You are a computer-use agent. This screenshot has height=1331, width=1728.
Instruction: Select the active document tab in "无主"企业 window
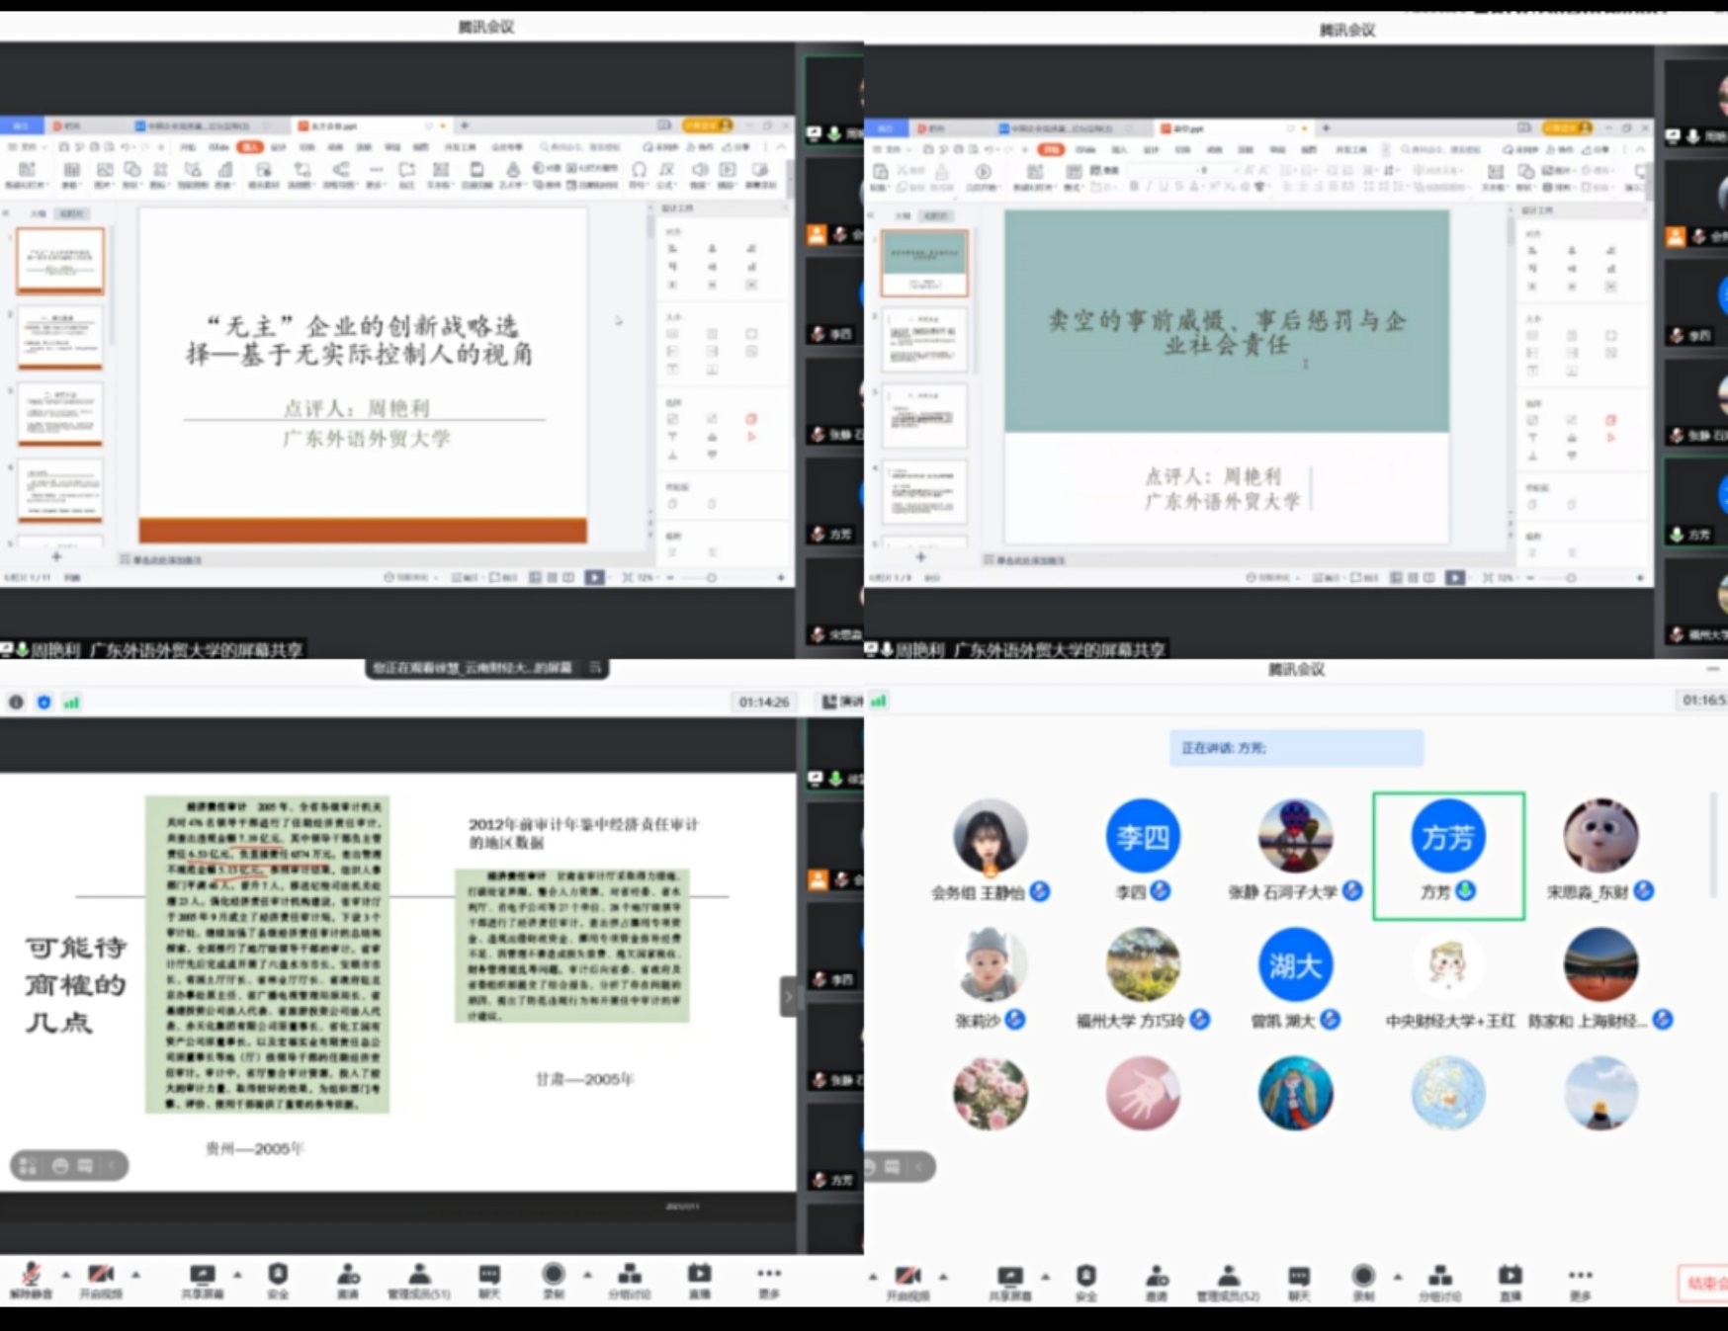tap(334, 126)
